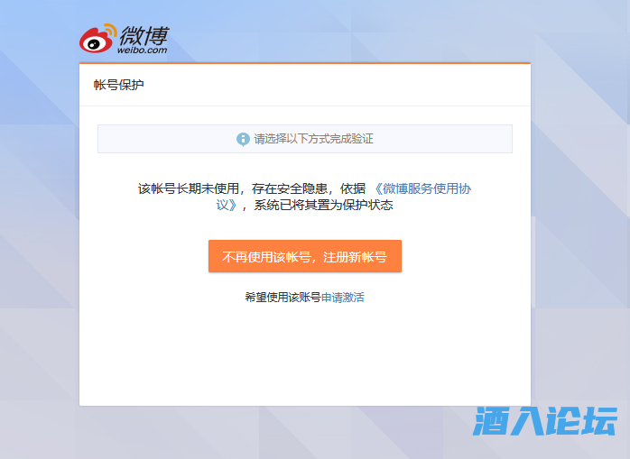Click the 依据 word before the agreement link

pyautogui.click(x=353, y=188)
